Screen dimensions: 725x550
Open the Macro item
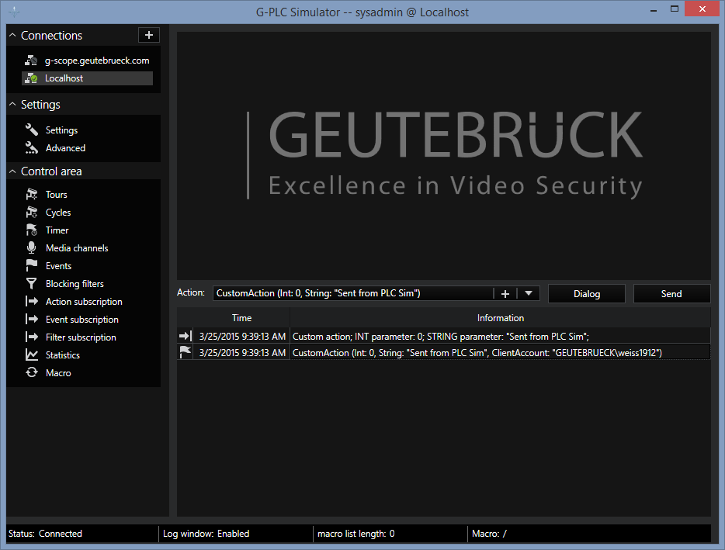coord(58,372)
